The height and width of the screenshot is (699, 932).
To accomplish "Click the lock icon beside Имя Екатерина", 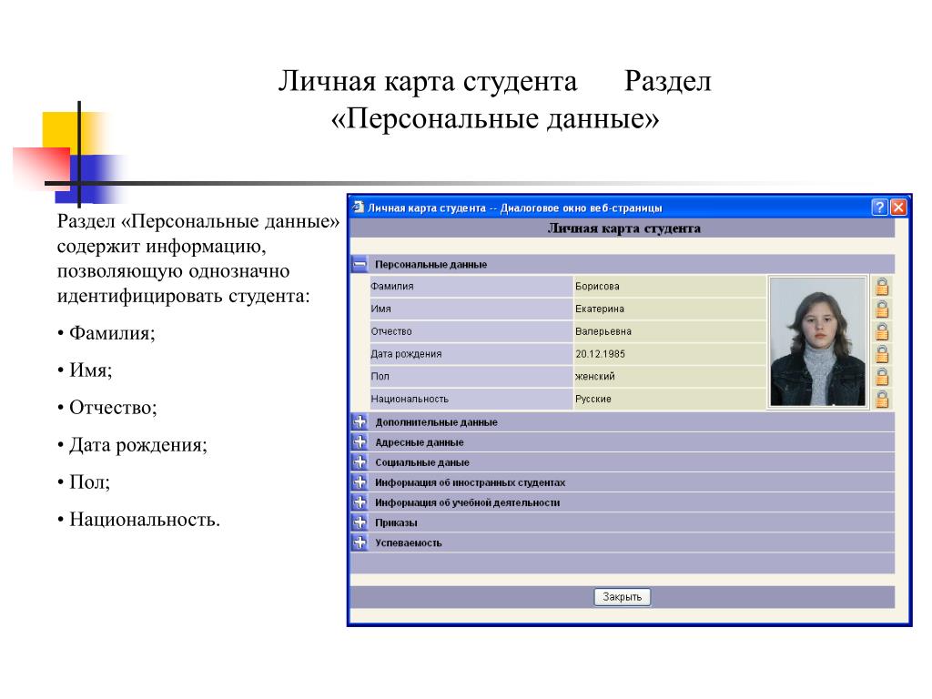I will pyautogui.click(x=882, y=309).
